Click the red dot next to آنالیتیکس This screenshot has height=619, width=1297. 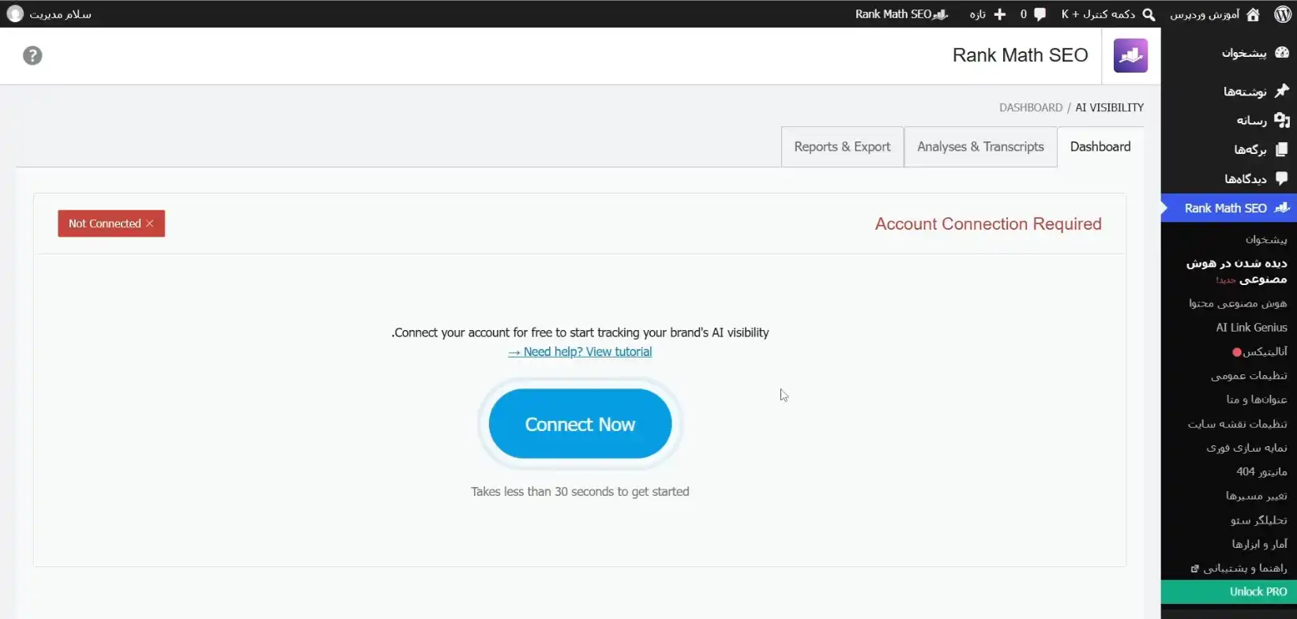pos(1236,352)
